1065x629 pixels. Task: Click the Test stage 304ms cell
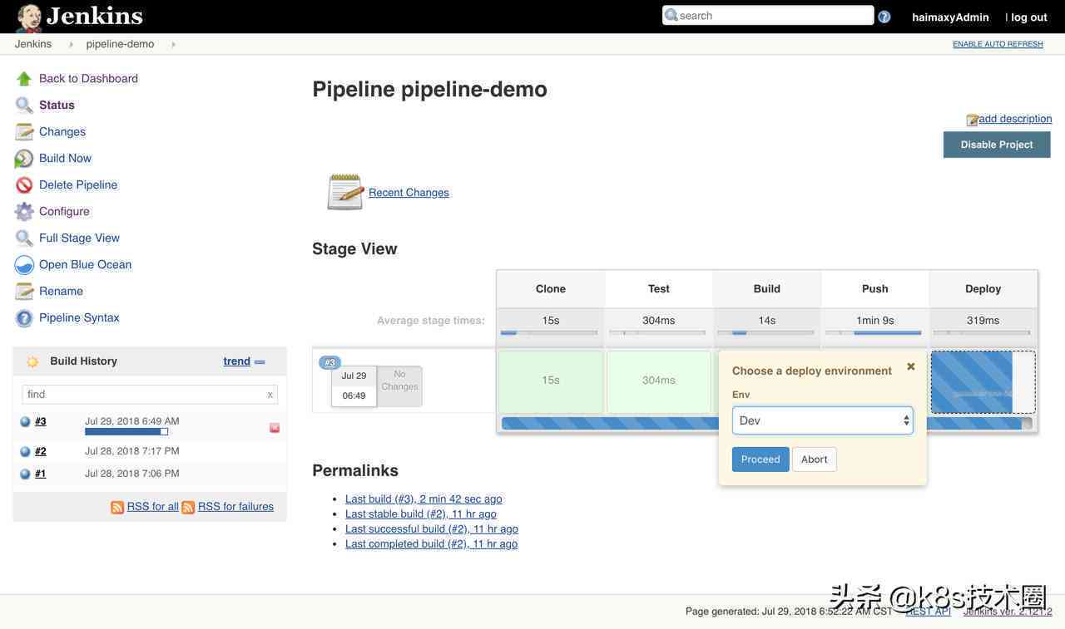point(658,382)
